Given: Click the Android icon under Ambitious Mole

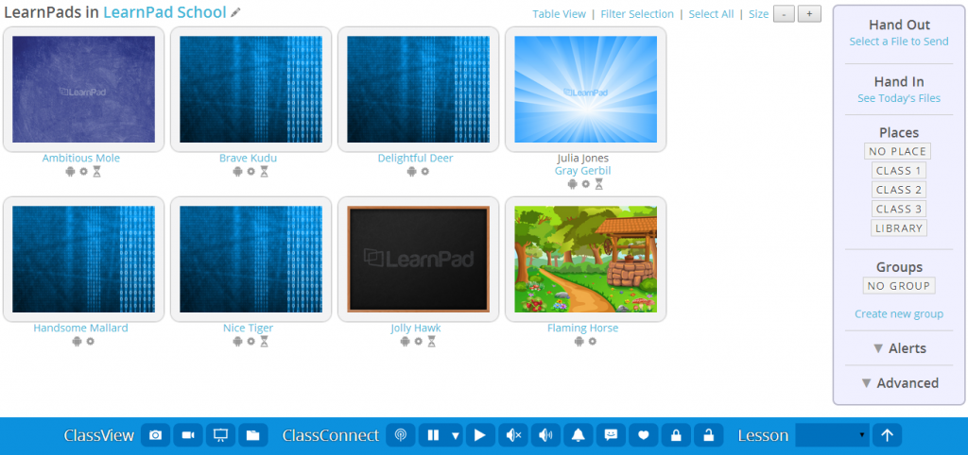Looking at the screenshot, I should click(70, 172).
